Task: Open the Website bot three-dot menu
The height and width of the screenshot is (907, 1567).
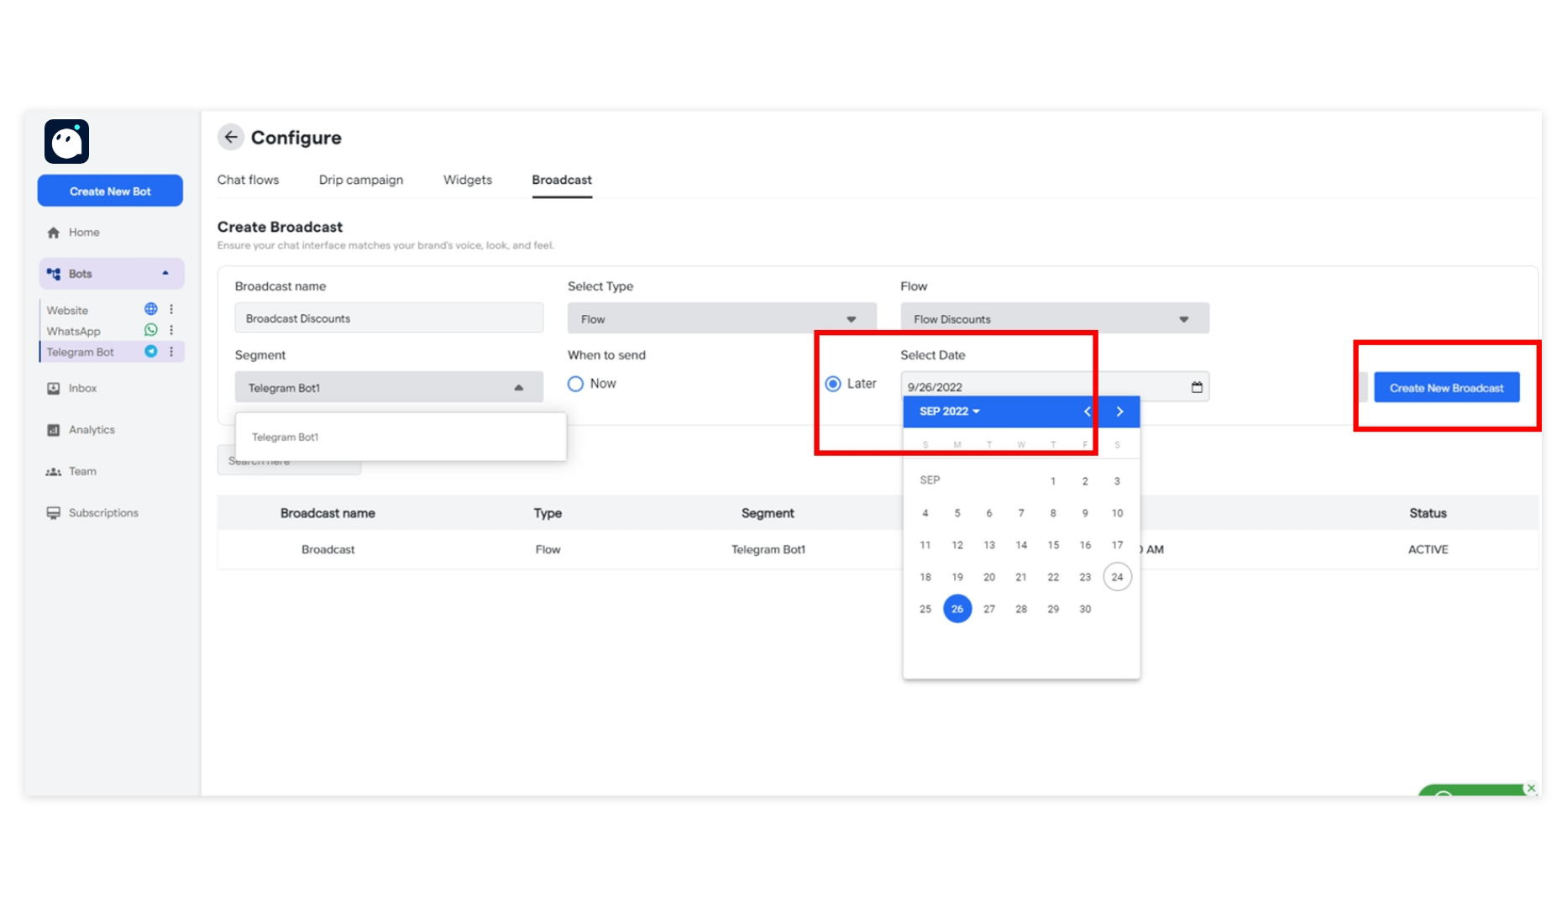Action: coord(171,309)
